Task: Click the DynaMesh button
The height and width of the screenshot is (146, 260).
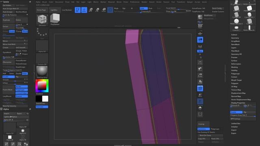Action: pos(8,52)
